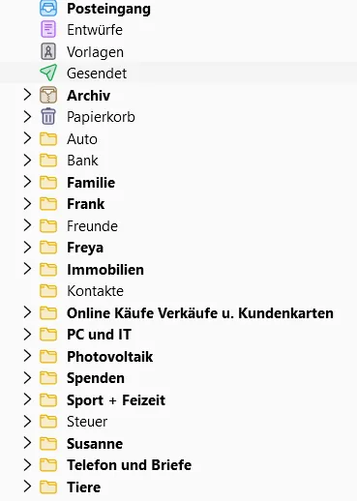This screenshot has width=357, height=501.
Task: Select the Vorlagen templates icon
Action: point(48,51)
